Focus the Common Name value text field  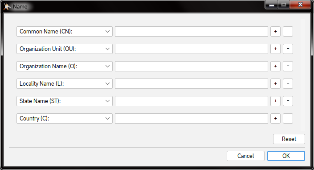[x=192, y=32]
